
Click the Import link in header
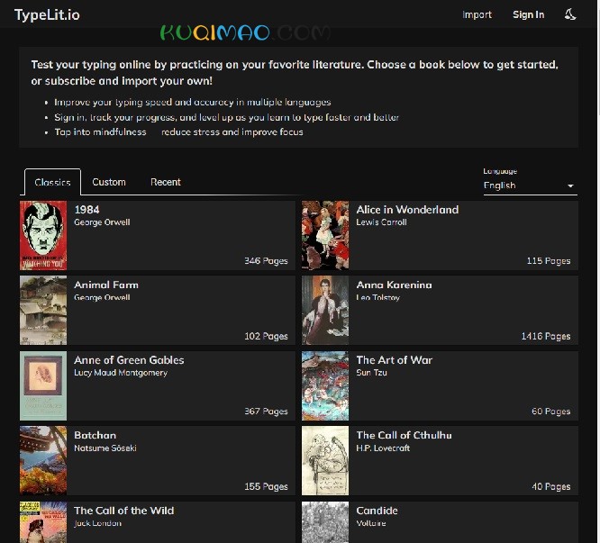click(x=477, y=14)
